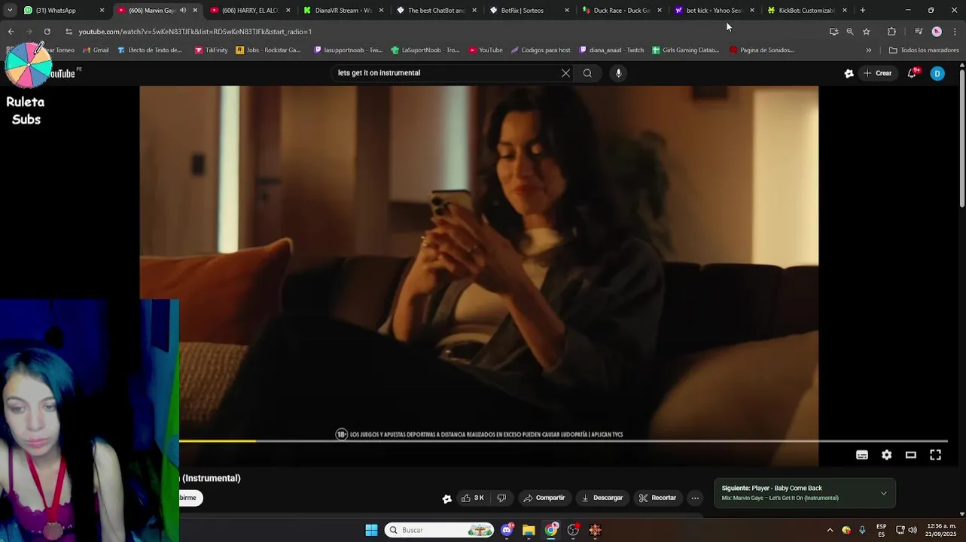The image size is (966, 542).
Task: Mute the Marvin Gaye tab audio
Action: pos(182,11)
